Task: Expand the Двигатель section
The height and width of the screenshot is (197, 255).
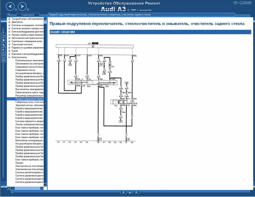Action: point(9,22)
